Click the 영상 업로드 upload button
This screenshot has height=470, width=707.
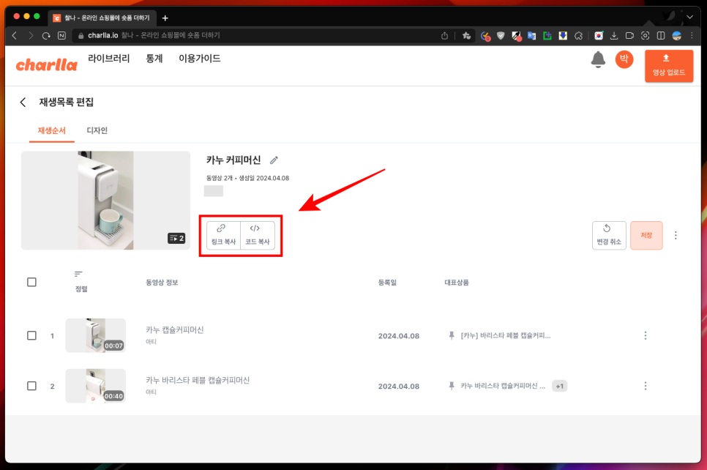(669, 66)
